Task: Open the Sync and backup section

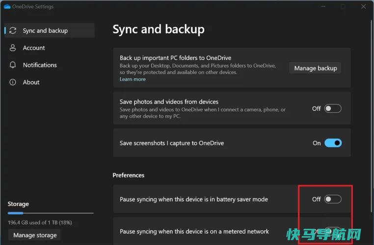Action: [x=50, y=30]
